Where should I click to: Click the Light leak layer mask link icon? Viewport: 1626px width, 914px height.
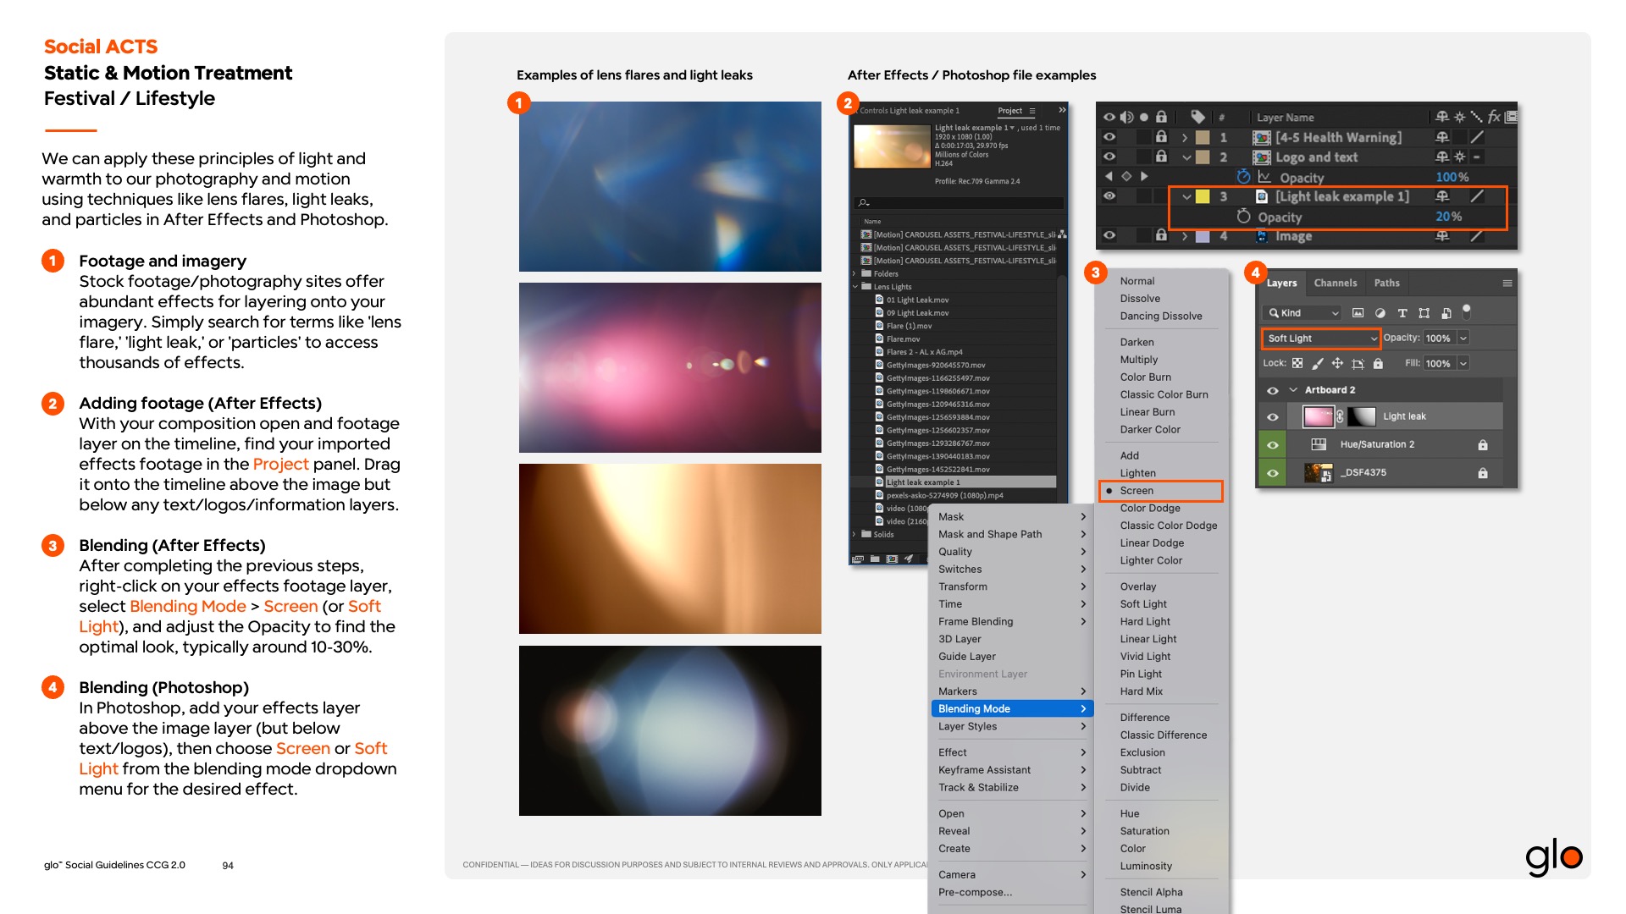[1340, 416]
